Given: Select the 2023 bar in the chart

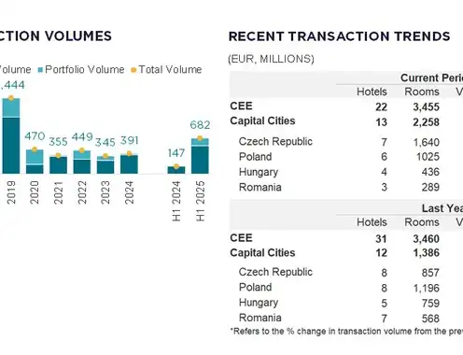Looking at the screenshot, I should click(105, 165).
